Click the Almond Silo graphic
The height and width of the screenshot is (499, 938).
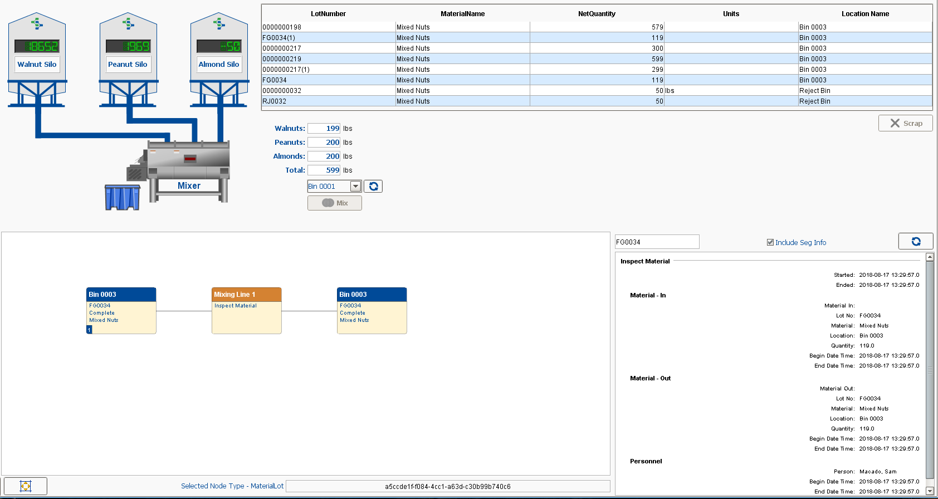219,58
